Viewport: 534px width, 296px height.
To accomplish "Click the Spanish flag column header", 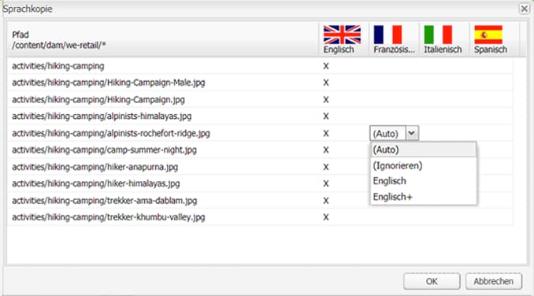I will (495, 39).
